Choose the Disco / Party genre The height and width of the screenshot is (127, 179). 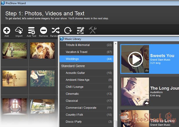[x=87, y=122]
